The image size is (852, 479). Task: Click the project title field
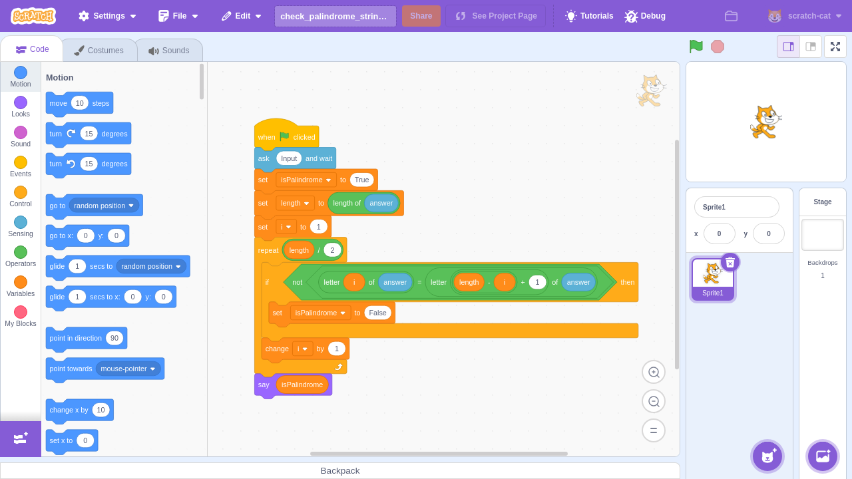click(335, 16)
